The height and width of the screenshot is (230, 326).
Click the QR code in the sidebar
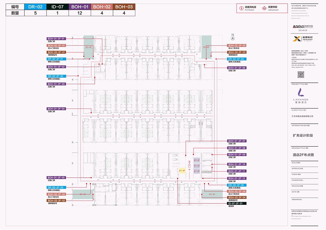tap(301, 74)
